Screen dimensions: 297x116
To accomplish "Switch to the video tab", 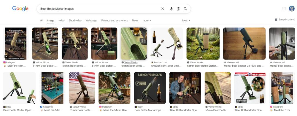I will point(61,21).
